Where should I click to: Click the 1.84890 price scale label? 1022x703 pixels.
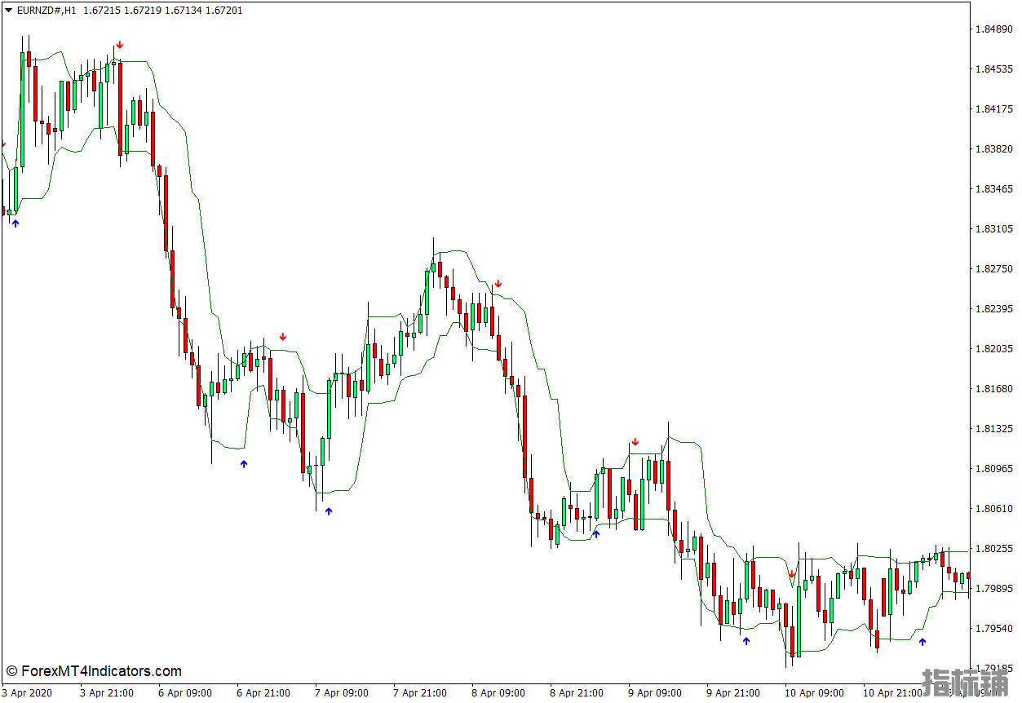point(994,29)
